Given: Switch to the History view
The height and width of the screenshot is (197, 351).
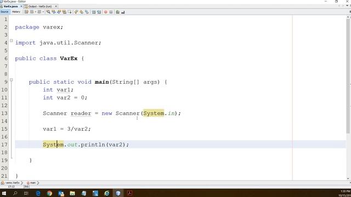Looking at the screenshot, I should [16, 12].
